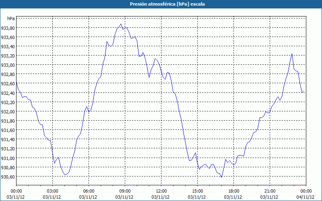Click the 930,60 axis value
This screenshot has height=201, width=322.
[8, 176]
